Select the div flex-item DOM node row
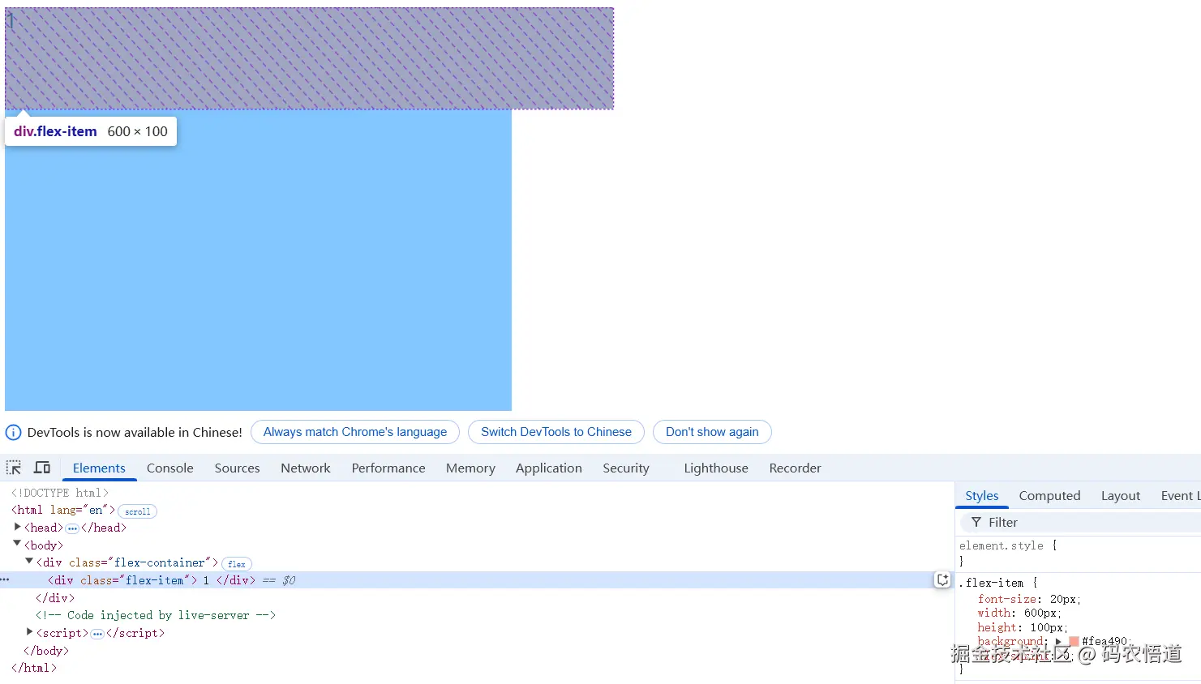Image resolution: width=1201 pixels, height=684 pixels. [x=477, y=580]
